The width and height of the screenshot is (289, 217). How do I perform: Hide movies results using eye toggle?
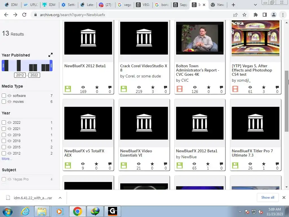coord(9,101)
